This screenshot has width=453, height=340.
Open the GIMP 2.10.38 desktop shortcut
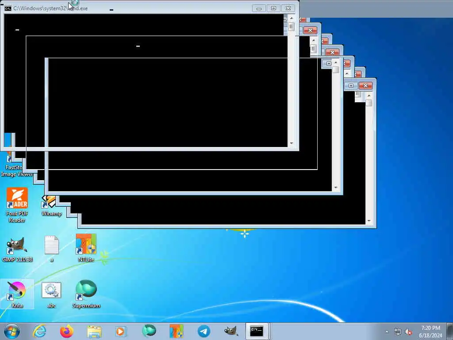[x=17, y=250]
